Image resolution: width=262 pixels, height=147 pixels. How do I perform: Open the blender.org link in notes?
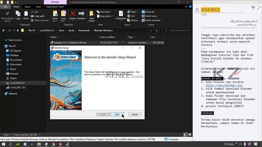[224, 85]
